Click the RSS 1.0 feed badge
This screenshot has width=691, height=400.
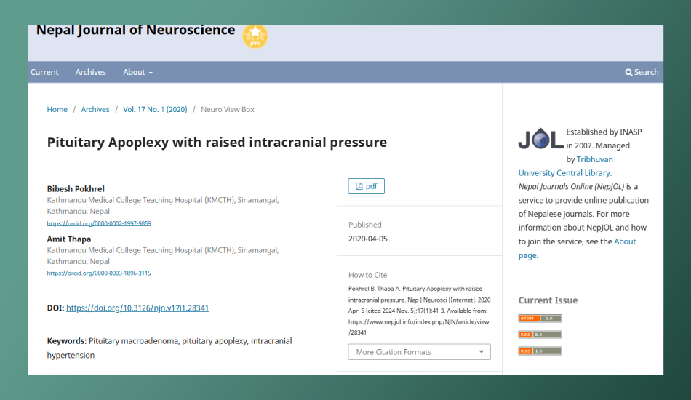tap(540, 351)
